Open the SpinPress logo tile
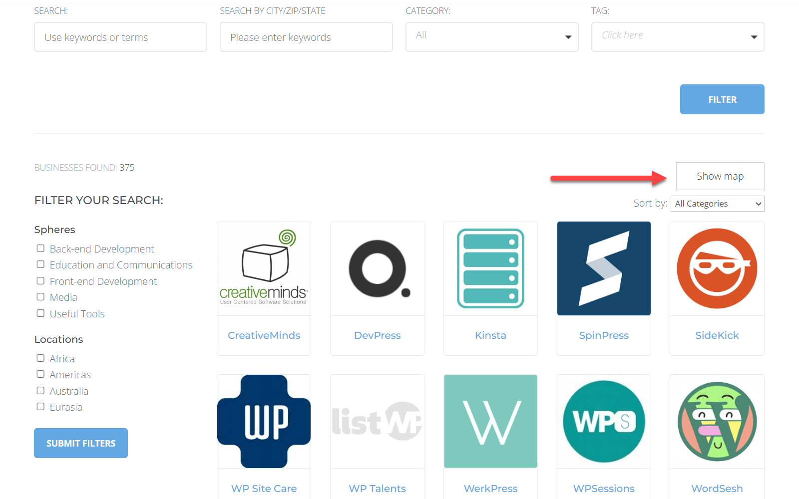This screenshot has height=499, width=799. click(604, 268)
